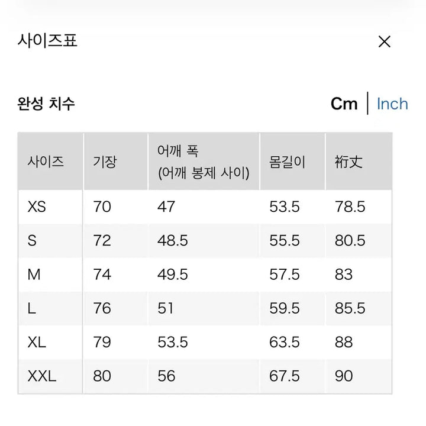Select Cm as measurement unit
Image resolution: width=426 pixels, height=426 pixels.
344,104
